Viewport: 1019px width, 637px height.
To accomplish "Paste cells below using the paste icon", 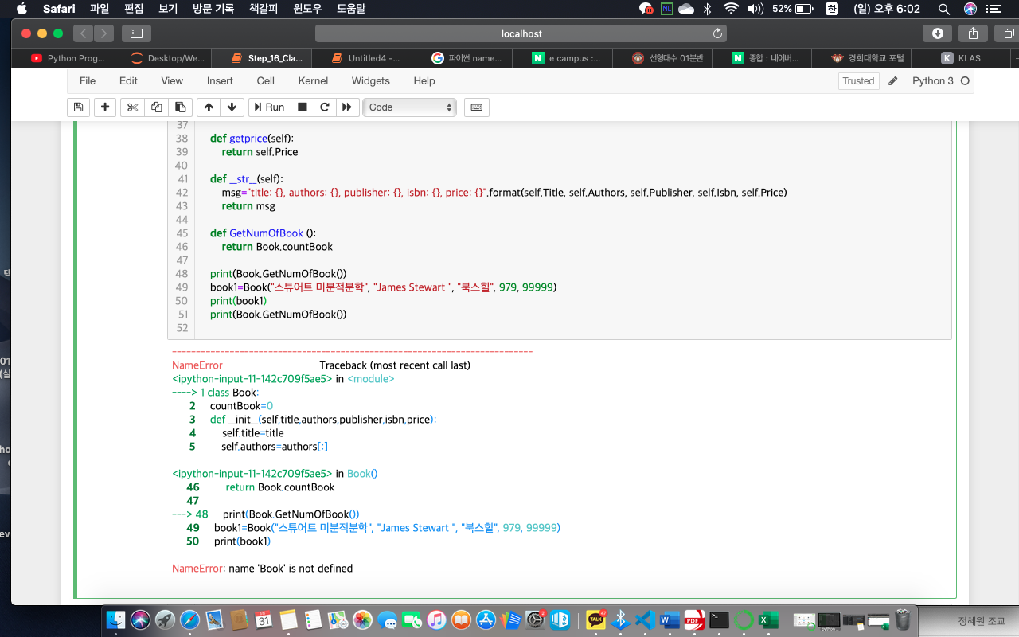I will click(181, 107).
